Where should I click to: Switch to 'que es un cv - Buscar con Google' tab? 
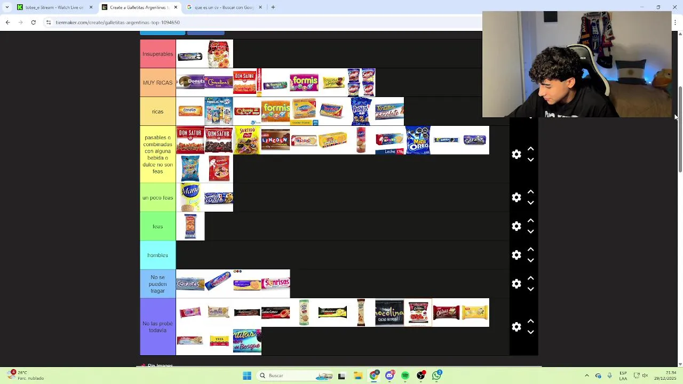point(225,7)
